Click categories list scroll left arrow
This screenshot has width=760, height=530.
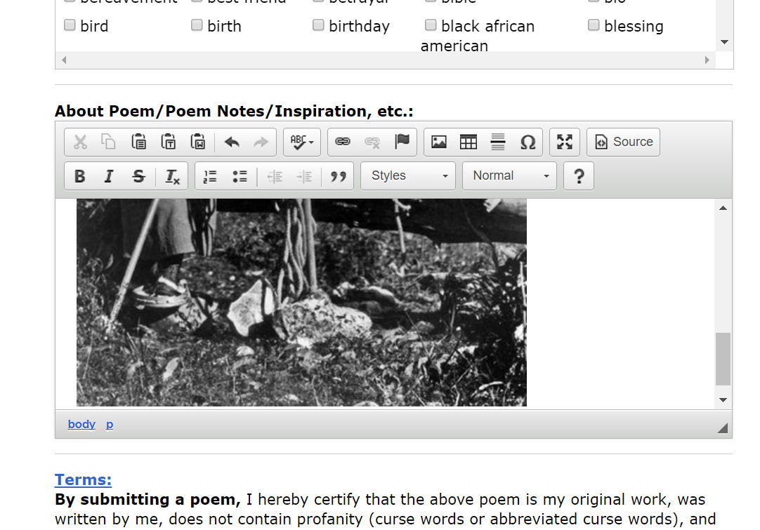pos(64,60)
